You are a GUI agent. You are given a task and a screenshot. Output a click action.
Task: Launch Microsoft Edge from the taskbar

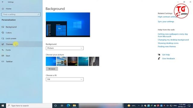coord(68,106)
